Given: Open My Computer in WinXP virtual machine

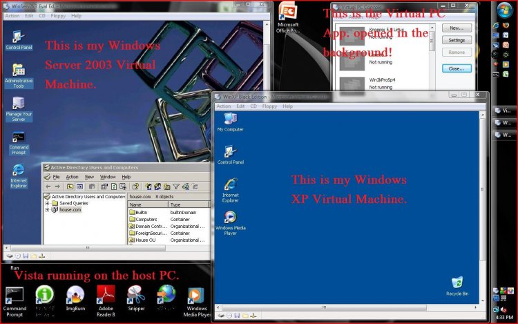Looking at the screenshot, I should point(230,122).
